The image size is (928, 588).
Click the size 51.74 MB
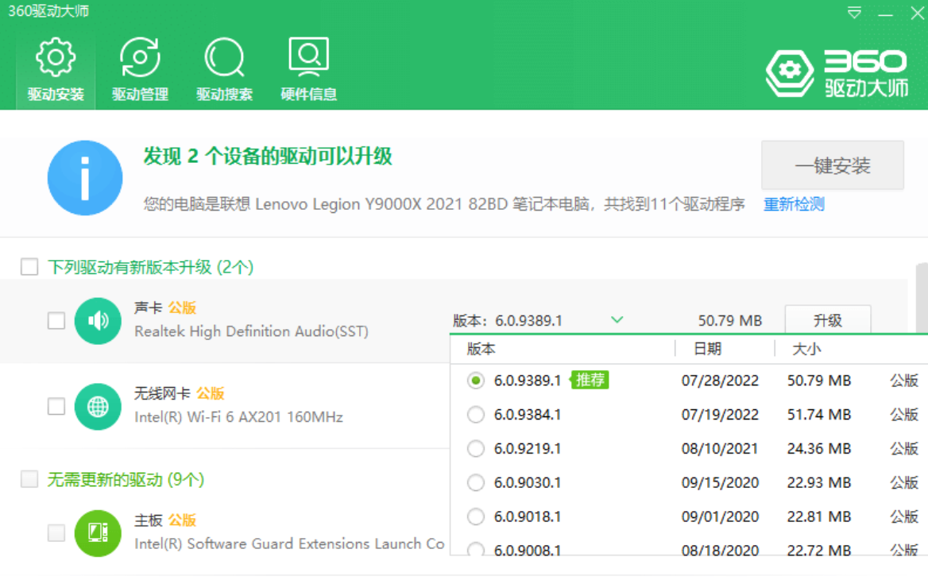tap(819, 415)
